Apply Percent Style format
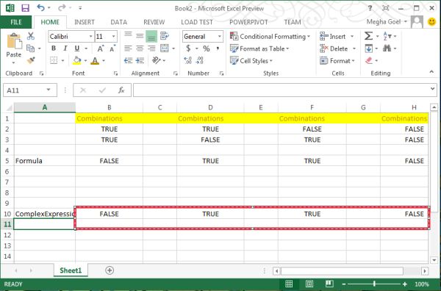441x291 pixels. [206, 48]
